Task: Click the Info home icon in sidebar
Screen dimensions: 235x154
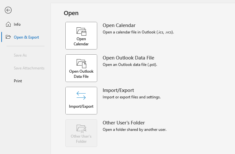Action: [8, 24]
